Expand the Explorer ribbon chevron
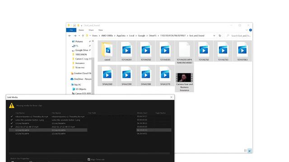 [247, 30]
